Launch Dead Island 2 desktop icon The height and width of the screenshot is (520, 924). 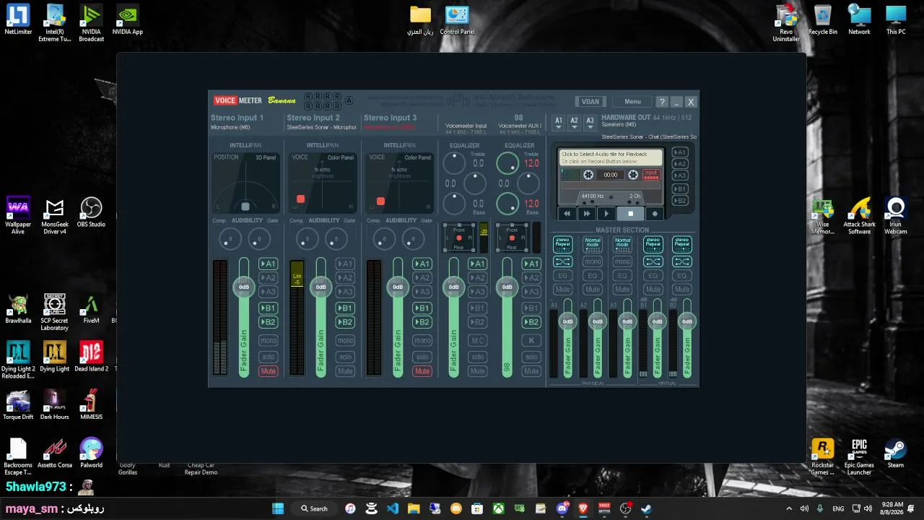[x=91, y=356]
